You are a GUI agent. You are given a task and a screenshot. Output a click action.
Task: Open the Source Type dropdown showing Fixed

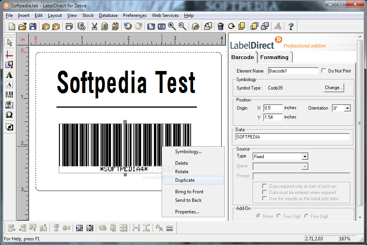click(304, 157)
